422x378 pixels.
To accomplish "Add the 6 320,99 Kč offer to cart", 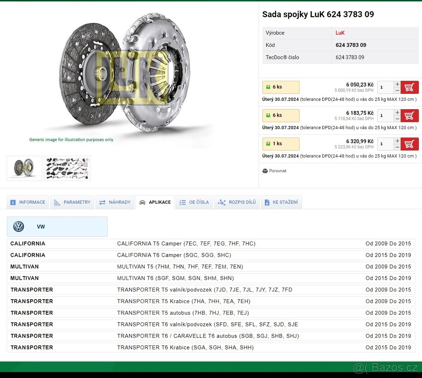I will pyautogui.click(x=410, y=144).
